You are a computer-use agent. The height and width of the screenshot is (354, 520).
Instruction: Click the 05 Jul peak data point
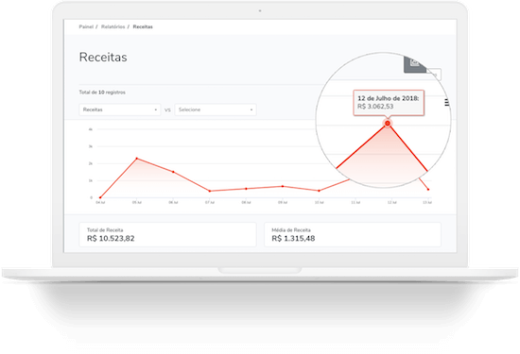pyautogui.click(x=137, y=159)
